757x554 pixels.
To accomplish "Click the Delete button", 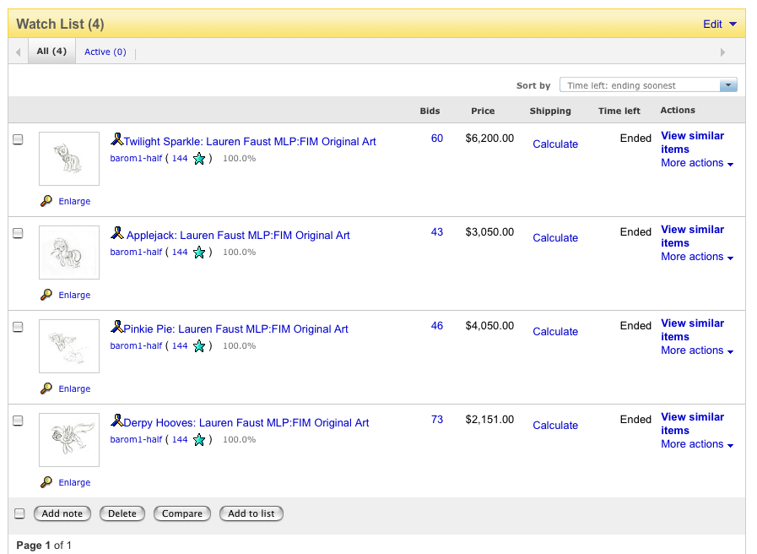I will click(x=122, y=513).
